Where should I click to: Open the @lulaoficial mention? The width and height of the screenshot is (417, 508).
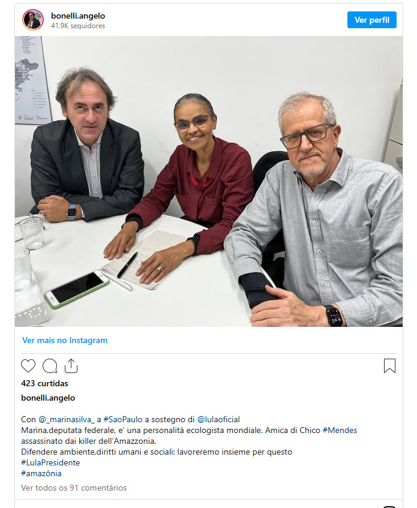218,419
